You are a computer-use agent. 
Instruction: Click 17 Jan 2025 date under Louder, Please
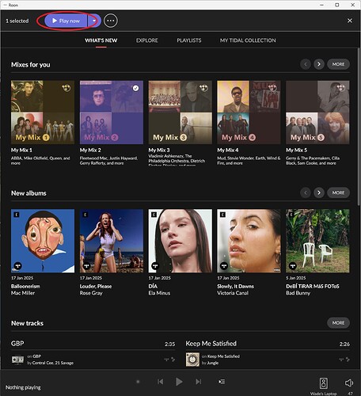(91, 278)
